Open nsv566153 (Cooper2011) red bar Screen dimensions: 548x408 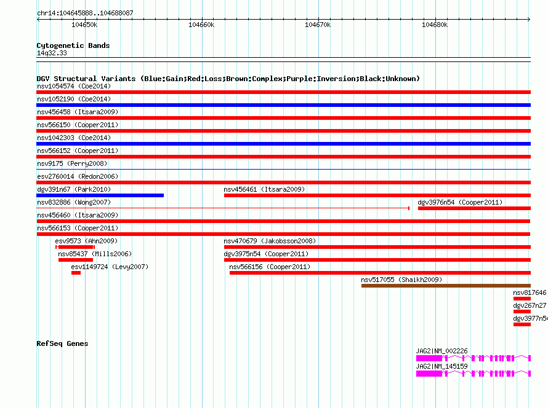pos(283,234)
